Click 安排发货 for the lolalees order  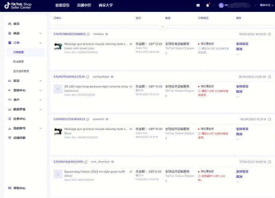242,44
